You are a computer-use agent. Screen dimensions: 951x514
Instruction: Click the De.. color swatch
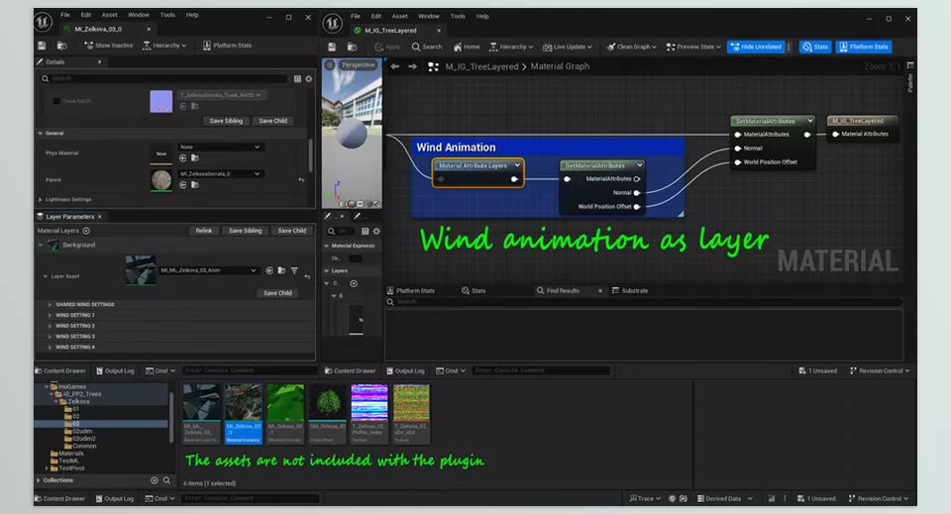click(x=356, y=258)
